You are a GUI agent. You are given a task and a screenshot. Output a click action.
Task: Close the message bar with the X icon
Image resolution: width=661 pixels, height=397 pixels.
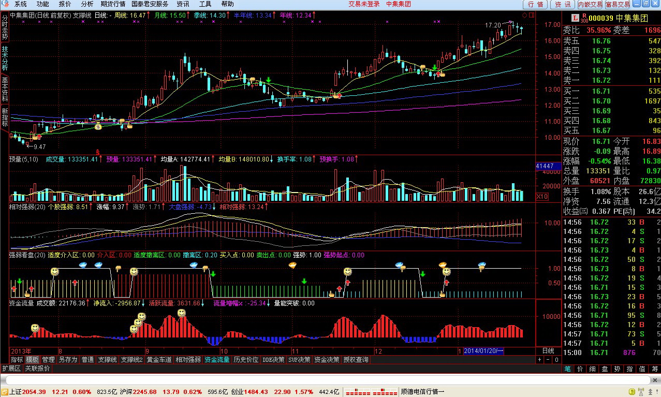pyautogui.click(x=655, y=379)
